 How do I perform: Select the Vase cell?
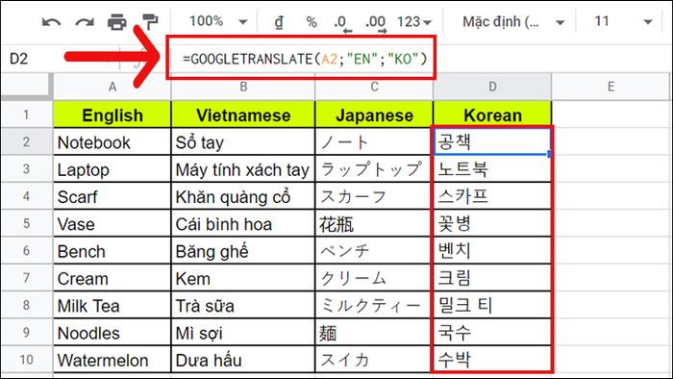(112, 223)
